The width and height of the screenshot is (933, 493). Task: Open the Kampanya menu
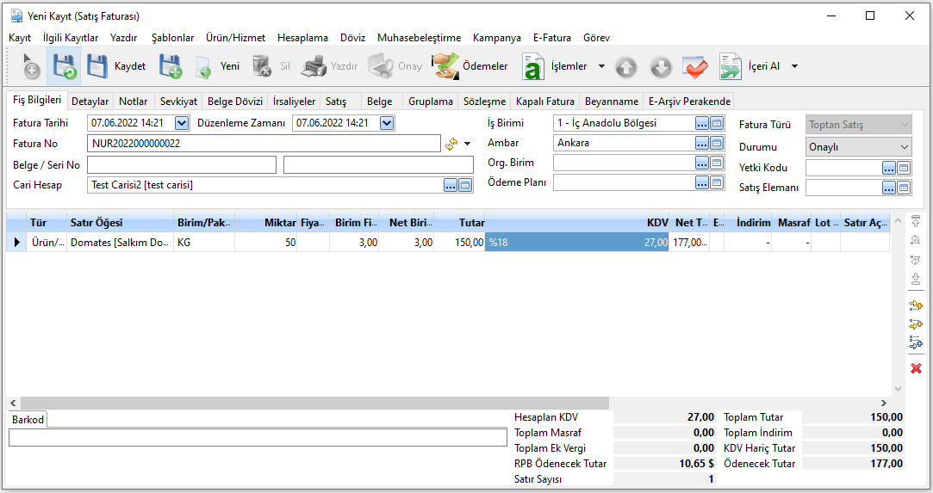(497, 37)
